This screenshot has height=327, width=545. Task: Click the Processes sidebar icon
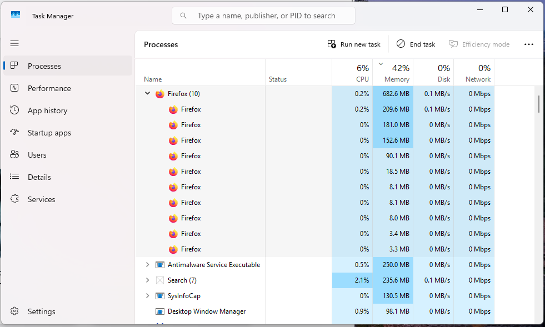pos(14,66)
